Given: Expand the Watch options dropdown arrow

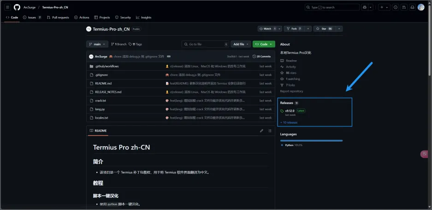Looking at the screenshot, I should 279,28.
